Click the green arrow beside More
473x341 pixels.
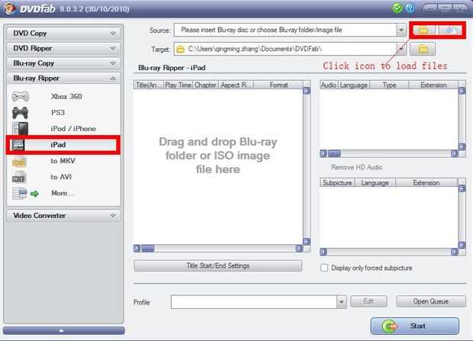tap(34, 194)
